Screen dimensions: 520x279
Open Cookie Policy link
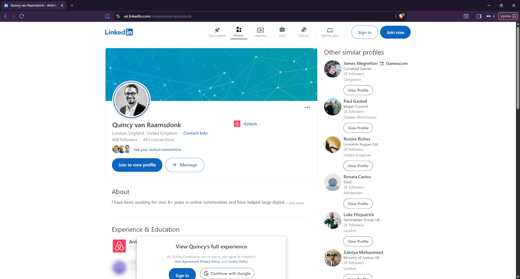(238, 261)
